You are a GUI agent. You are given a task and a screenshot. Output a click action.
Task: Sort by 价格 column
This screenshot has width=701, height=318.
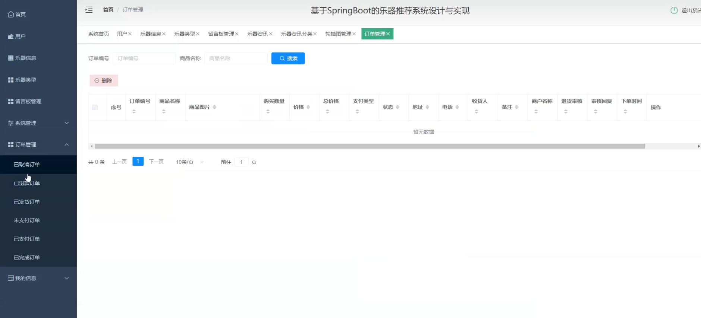[x=308, y=107]
